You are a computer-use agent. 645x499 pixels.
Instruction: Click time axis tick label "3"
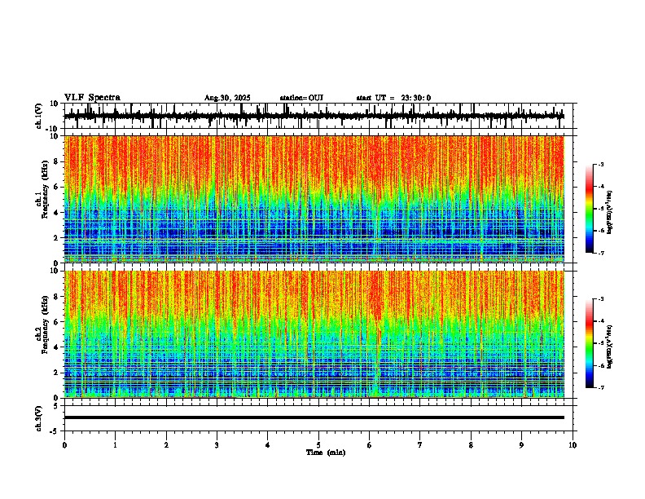(x=217, y=445)
